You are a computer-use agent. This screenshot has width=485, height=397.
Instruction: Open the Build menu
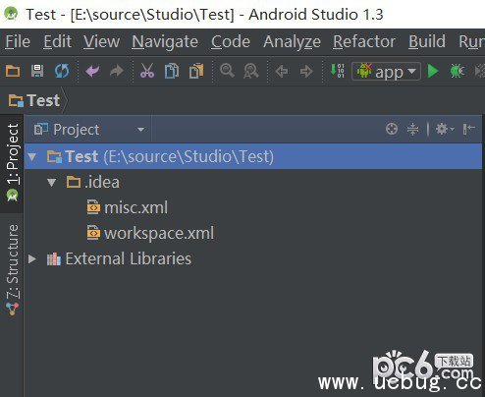click(x=427, y=42)
